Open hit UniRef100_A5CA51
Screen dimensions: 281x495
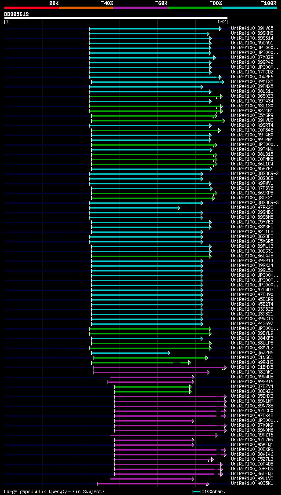252,43
